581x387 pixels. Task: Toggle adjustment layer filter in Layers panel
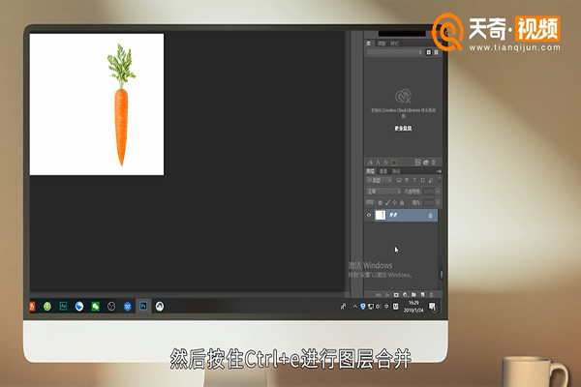click(x=407, y=180)
